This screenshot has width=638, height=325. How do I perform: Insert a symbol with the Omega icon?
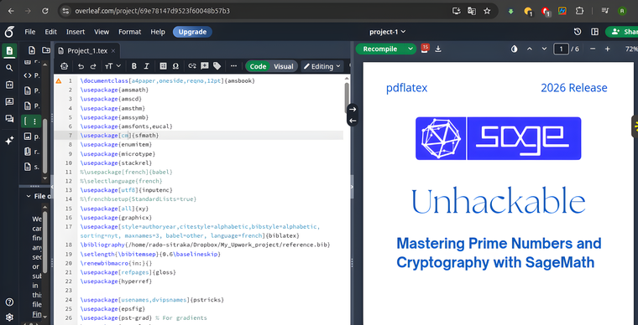pyautogui.click(x=175, y=66)
